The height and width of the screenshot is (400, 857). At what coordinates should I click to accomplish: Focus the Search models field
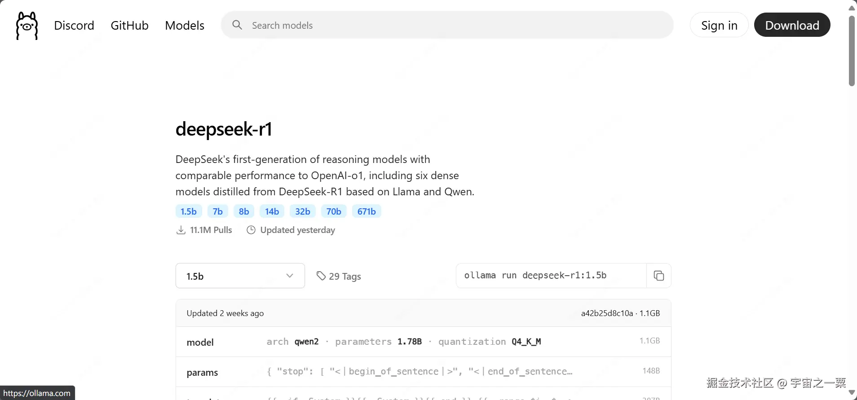[x=454, y=25]
